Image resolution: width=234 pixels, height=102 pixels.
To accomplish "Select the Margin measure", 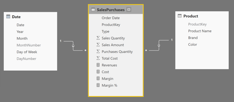I will click(107, 79).
